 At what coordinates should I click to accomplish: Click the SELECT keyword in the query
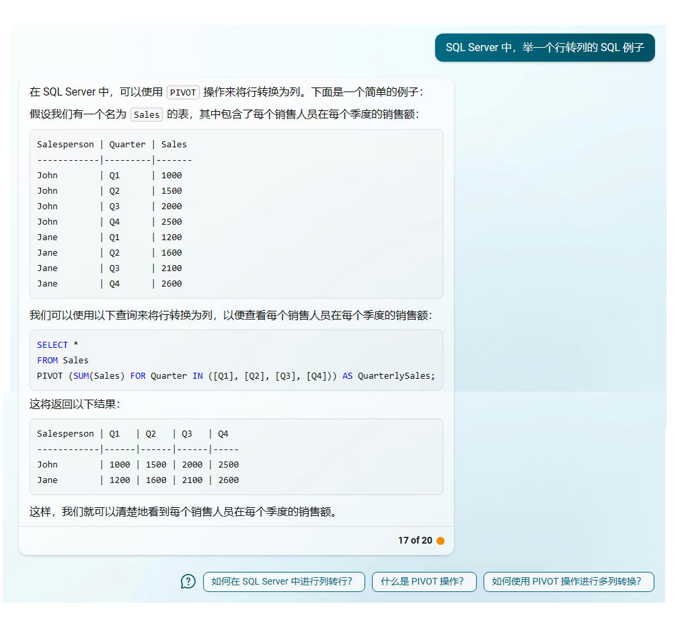click(x=52, y=345)
